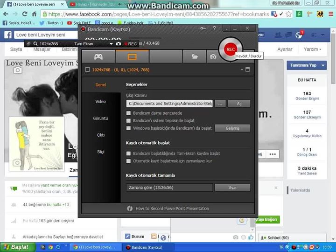The height and width of the screenshot is (252, 336).
Task: Click the Aç button for output folder
Action: [x=239, y=104]
